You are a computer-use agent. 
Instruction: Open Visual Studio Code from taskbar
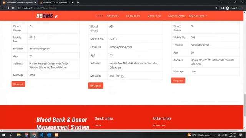point(42,135)
